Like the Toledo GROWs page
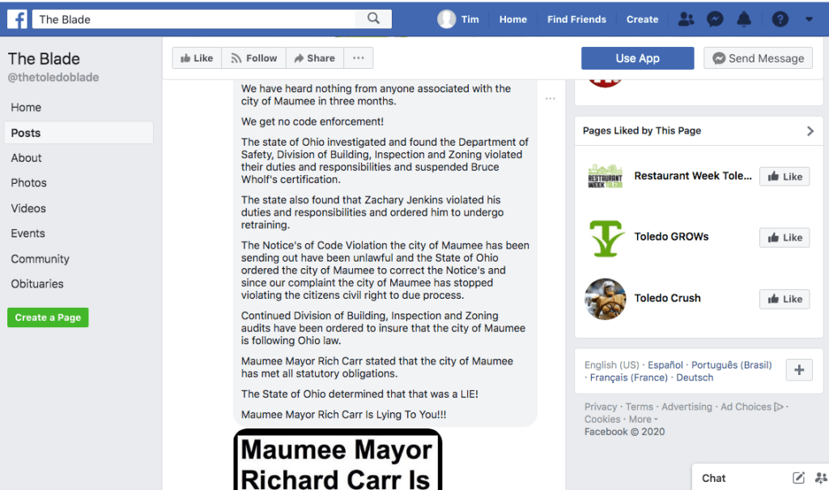The image size is (829, 490). coord(784,237)
